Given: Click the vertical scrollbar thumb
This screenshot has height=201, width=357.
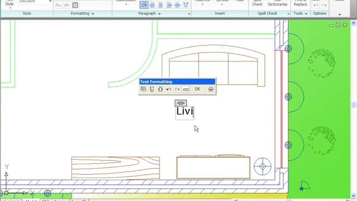Looking at the screenshot, I should 354,104.
